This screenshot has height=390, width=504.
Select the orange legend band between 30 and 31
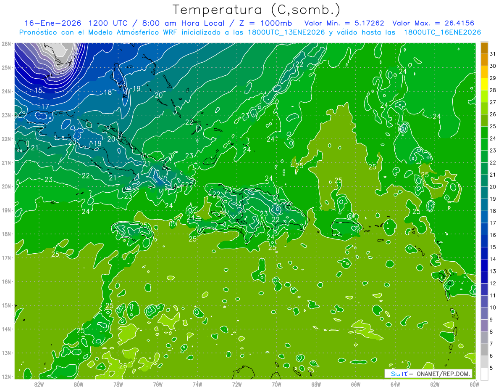[x=484, y=59]
